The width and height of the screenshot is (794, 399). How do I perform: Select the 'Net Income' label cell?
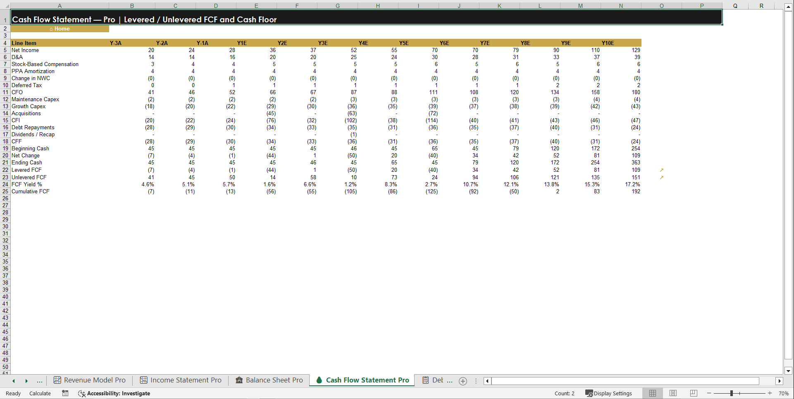pyautogui.click(x=60, y=50)
